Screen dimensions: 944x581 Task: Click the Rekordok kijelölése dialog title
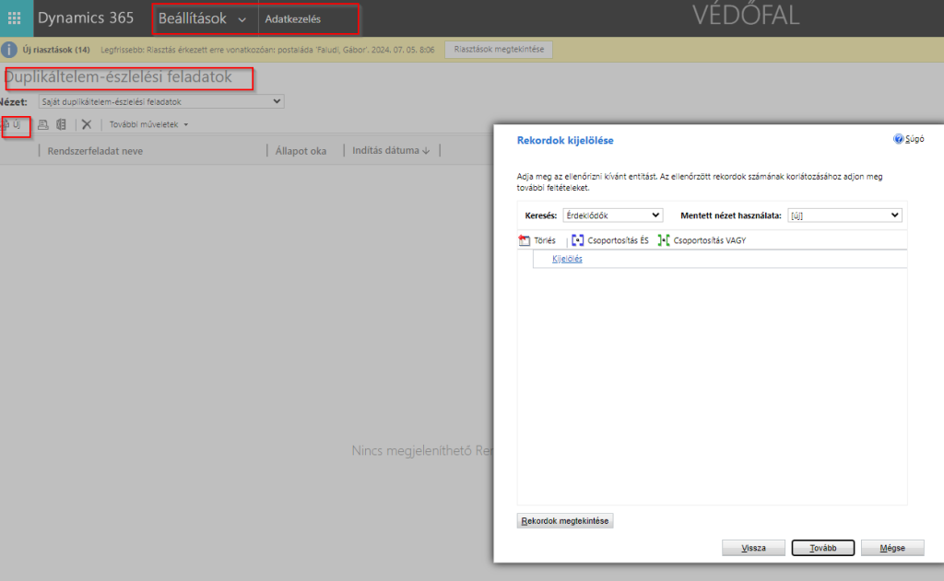[565, 140]
